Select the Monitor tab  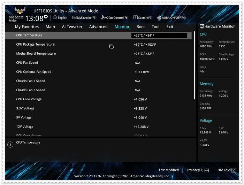coord(122,27)
